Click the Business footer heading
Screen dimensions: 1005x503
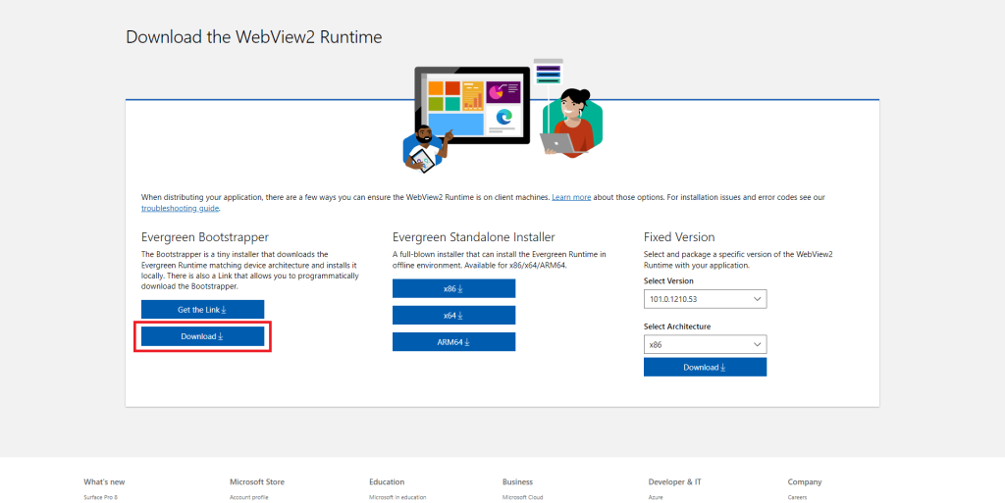(518, 481)
